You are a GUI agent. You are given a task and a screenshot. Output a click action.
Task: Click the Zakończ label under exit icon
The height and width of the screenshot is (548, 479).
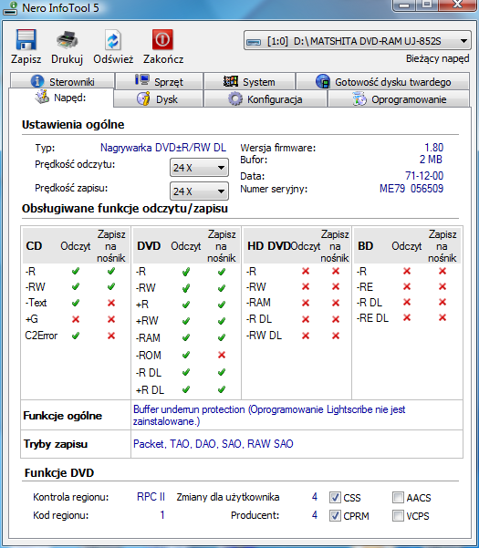163,59
